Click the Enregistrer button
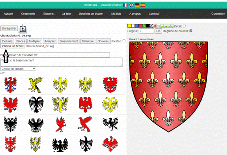Screen dimensions: 227x155 pyautogui.click(x=9, y=28)
